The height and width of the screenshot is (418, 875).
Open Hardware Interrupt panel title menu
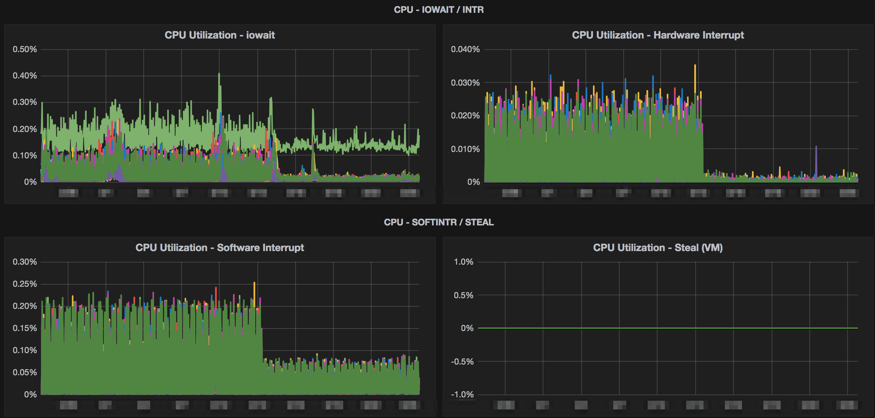tap(657, 35)
